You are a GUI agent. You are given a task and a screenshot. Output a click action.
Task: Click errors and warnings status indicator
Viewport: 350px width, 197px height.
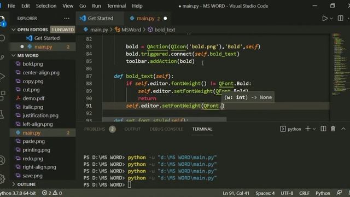(x=52, y=193)
